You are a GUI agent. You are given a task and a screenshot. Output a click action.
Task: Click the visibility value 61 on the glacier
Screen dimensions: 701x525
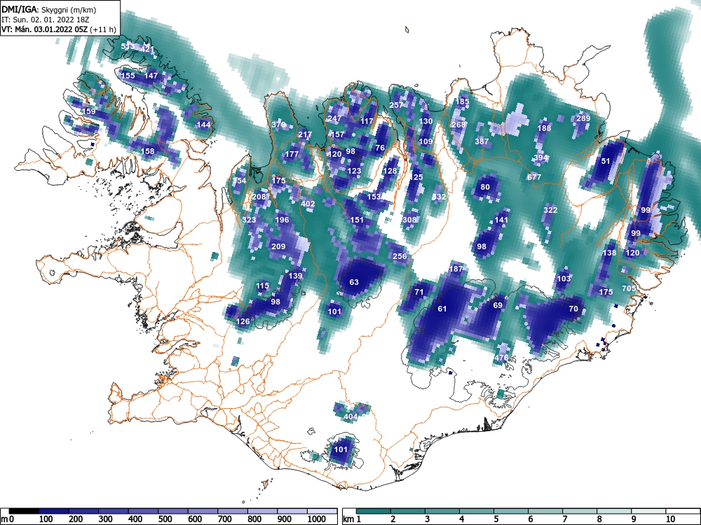[442, 309]
